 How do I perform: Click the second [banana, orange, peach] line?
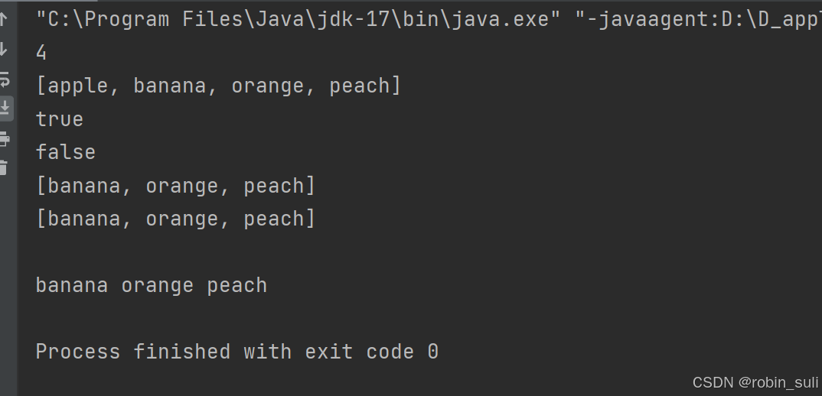click(x=175, y=219)
